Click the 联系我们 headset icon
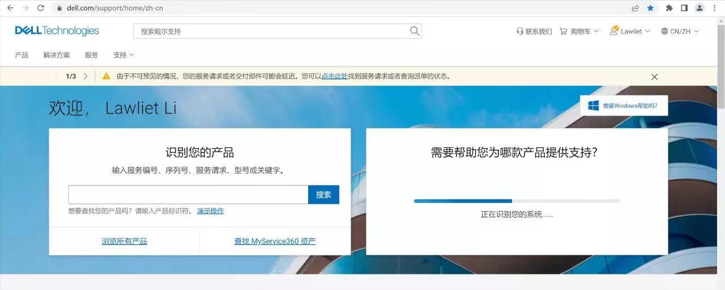The width and height of the screenshot is (725, 290). pos(520,31)
